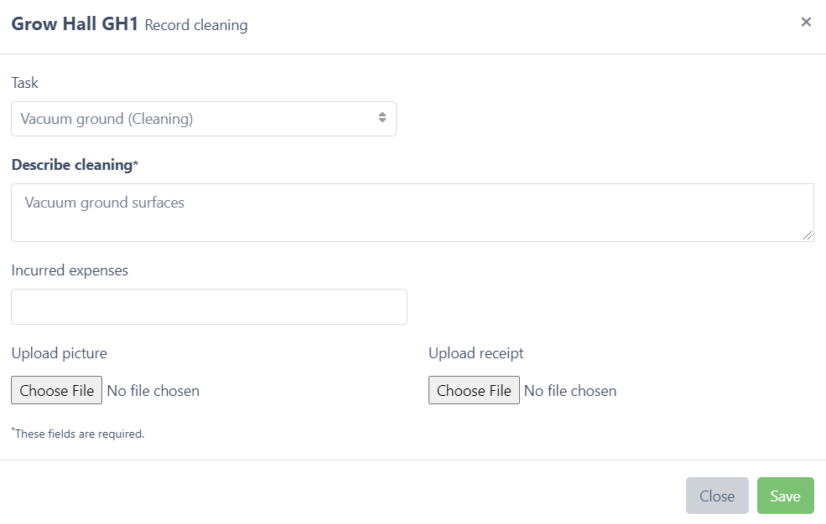Click the Upload receipt label
Screen dimensions: 826x524
(475, 353)
